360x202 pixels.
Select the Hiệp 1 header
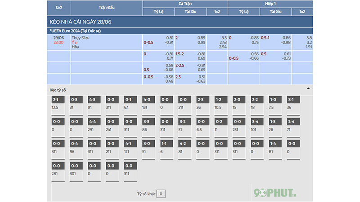270,4
